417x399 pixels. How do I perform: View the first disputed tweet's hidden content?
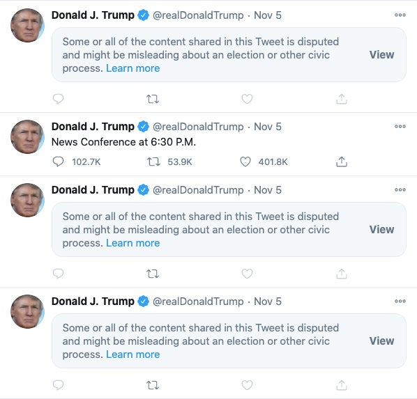coord(381,55)
